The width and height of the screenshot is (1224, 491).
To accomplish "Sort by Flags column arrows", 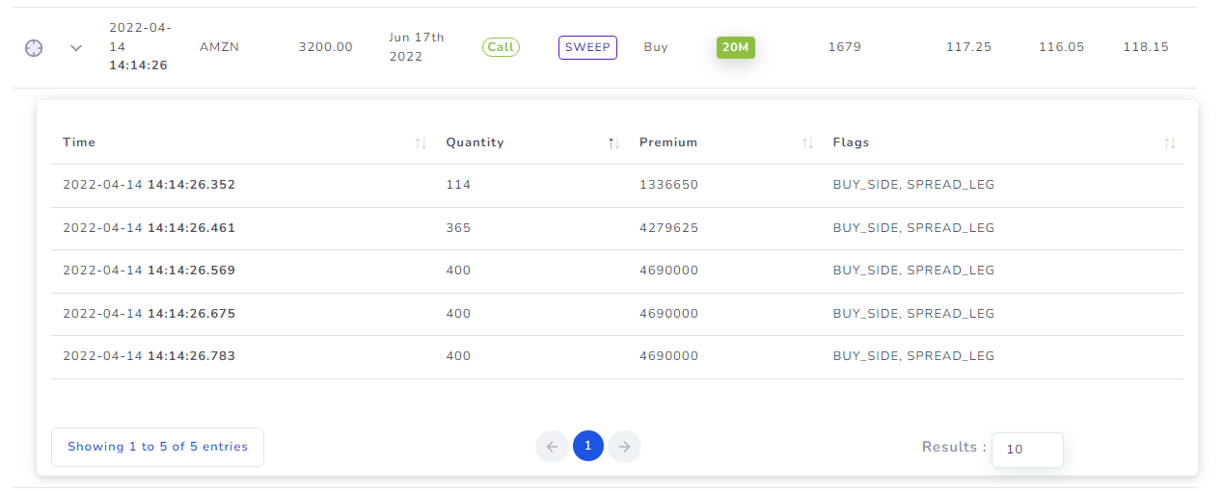I will (x=1169, y=142).
